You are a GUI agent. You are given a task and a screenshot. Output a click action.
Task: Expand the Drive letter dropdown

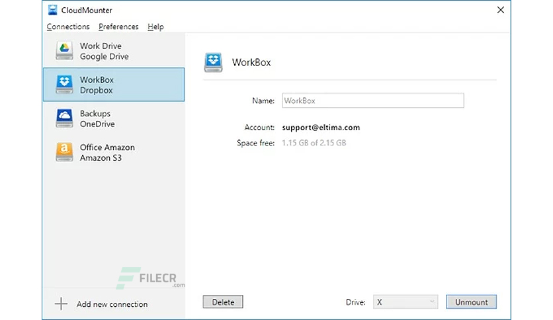pos(405,302)
